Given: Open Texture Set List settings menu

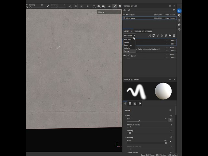Looking at the screenshot, I should 174,10.
